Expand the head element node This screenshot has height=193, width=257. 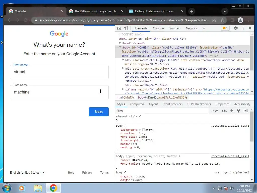(x=120, y=43)
